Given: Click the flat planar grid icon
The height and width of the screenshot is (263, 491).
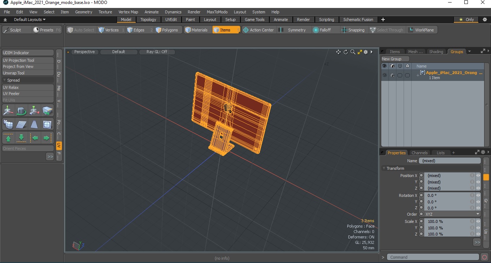Looking at the screenshot, I should [21, 124].
